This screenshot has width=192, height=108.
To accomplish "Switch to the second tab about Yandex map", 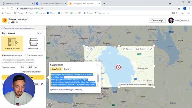I will [51, 4].
